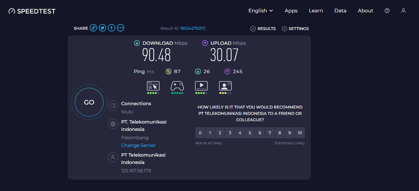Click the idle ping value 87
This screenshot has height=191, width=419.
177,71
